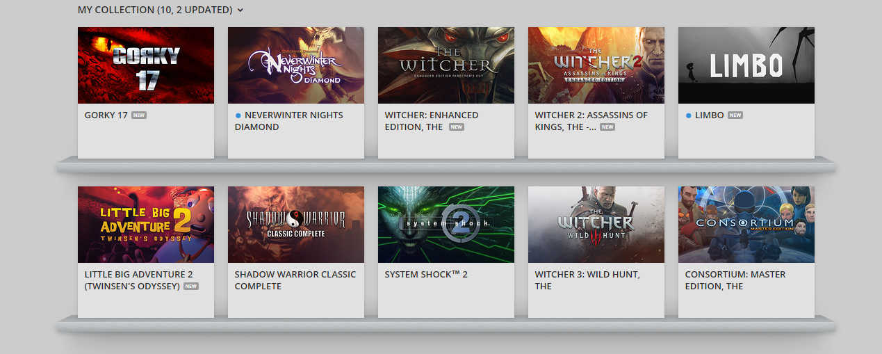Image resolution: width=882 pixels, height=354 pixels.
Task: Expand the My Collection dropdown chevron
Action: pyautogui.click(x=240, y=10)
